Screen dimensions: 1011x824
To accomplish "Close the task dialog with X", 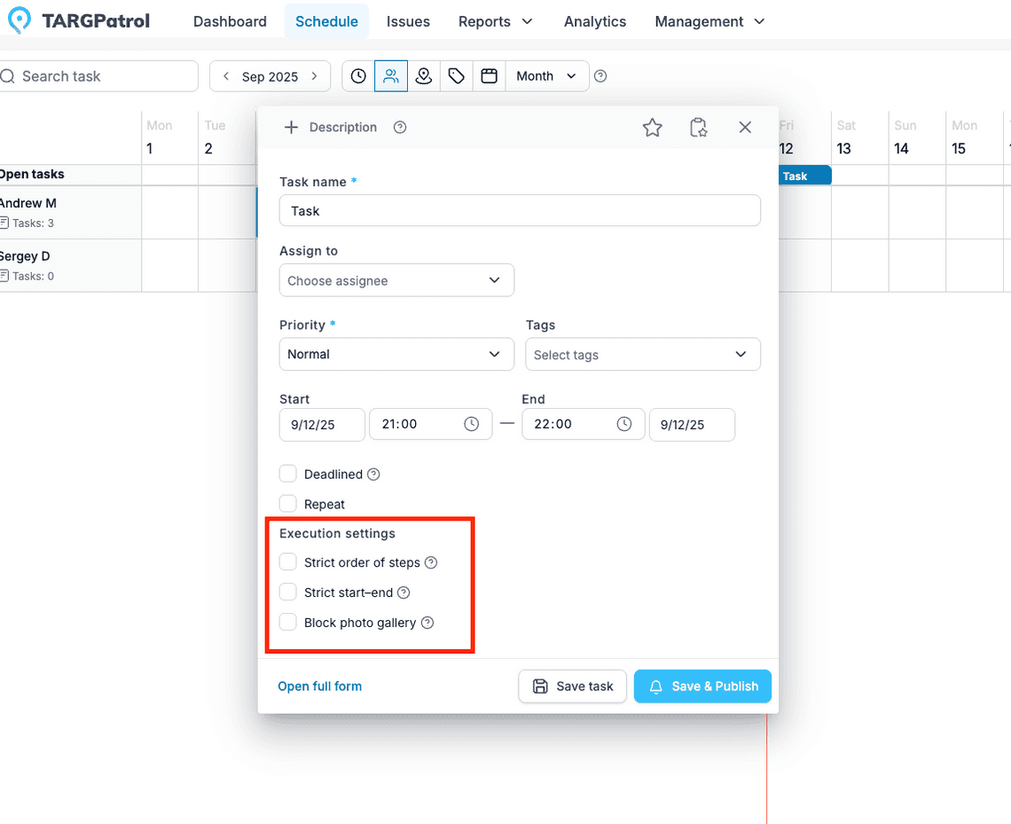I will coord(745,127).
